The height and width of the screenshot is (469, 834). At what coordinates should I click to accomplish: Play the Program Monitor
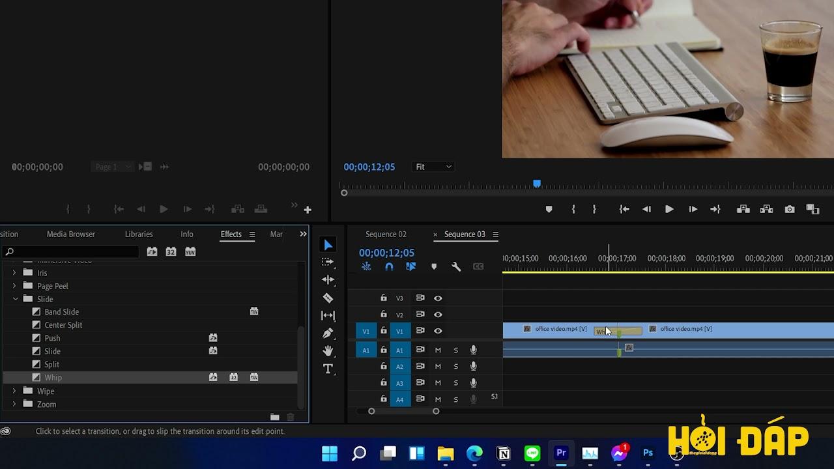pos(669,209)
